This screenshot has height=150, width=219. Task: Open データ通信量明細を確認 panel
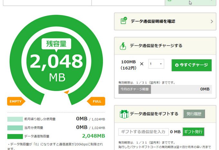tap(165, 21)
